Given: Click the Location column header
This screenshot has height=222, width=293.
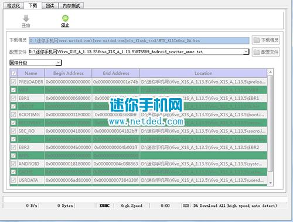Looking at the screenshot, I should coord(203,73).
